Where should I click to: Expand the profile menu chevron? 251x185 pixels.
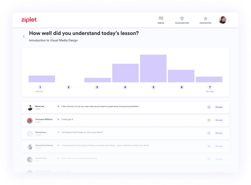[229, 20]
